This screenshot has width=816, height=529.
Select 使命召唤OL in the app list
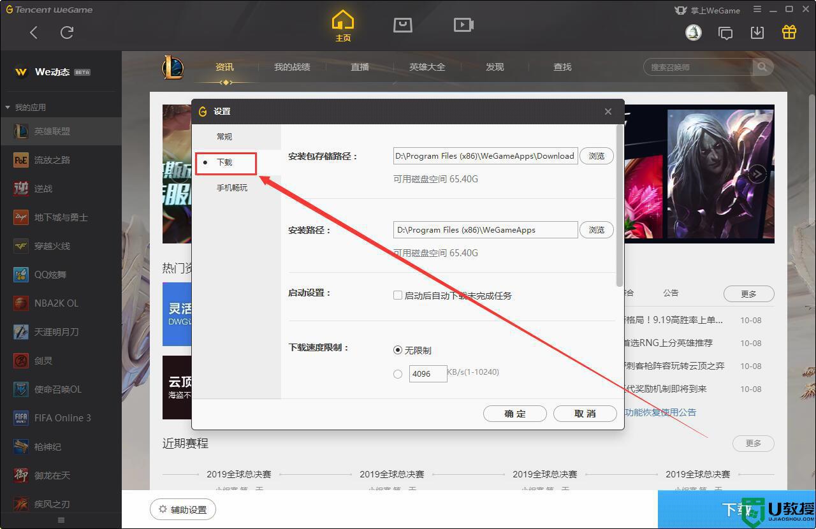pyautogui.click(x=61, y=389)
